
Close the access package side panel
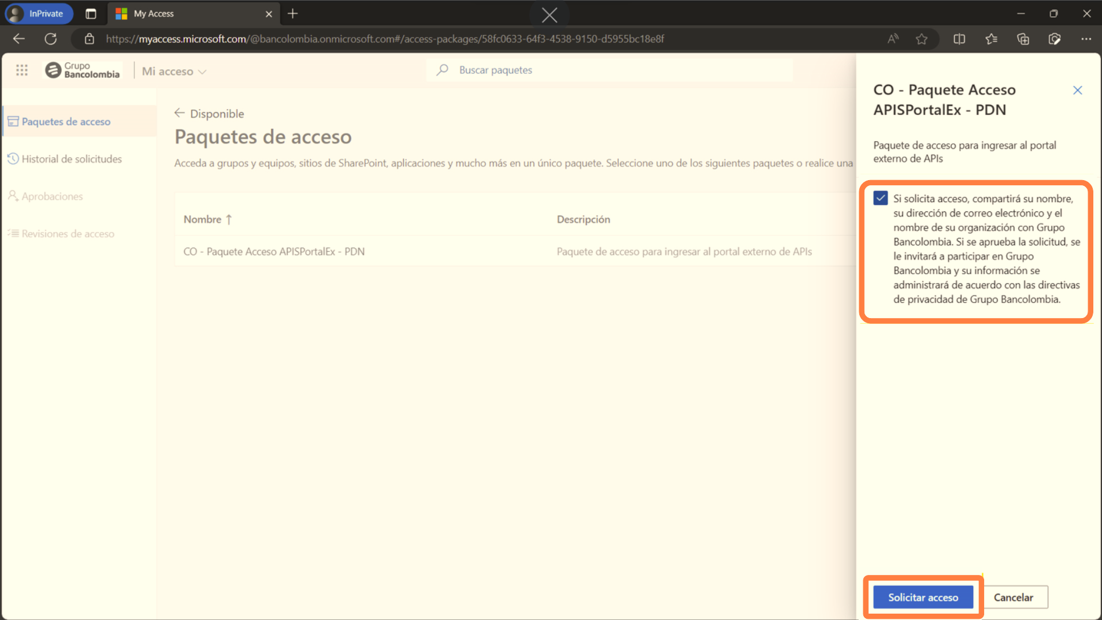point(1077,90)
